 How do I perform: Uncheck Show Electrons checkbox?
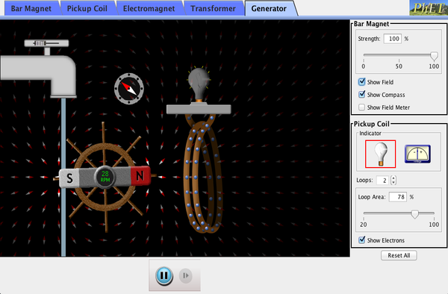point(361,240)
